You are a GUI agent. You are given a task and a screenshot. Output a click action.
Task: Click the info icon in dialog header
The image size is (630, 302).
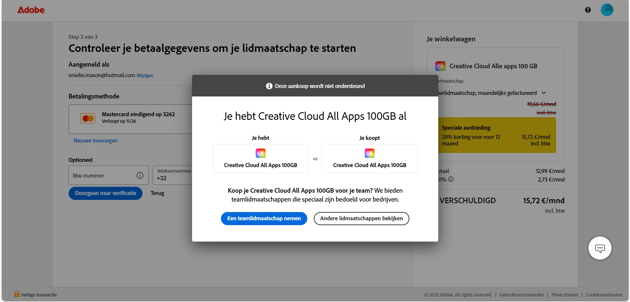click(269, 86)
